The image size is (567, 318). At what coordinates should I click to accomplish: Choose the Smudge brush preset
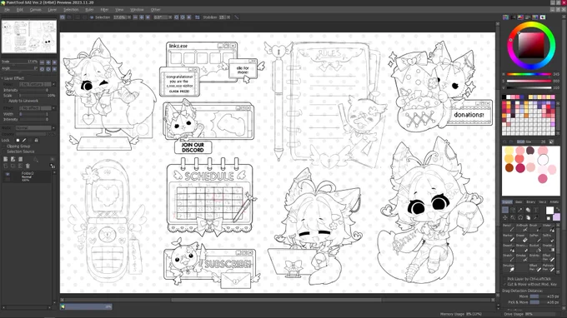tap(509, 268)
